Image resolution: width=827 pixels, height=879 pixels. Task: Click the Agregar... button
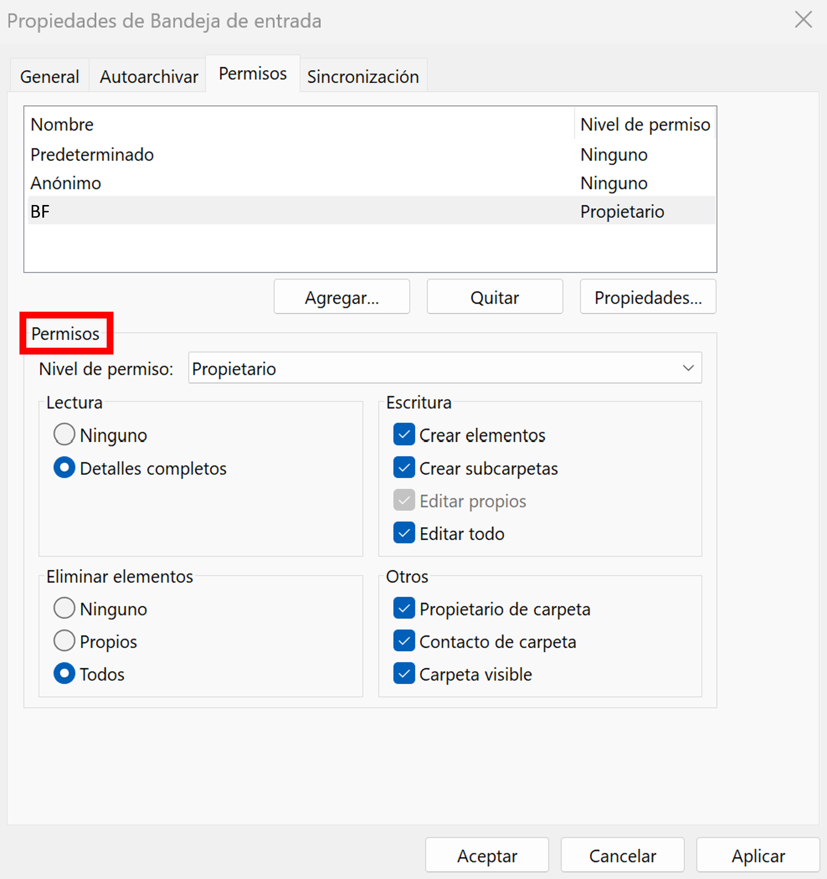coord(342,297)
